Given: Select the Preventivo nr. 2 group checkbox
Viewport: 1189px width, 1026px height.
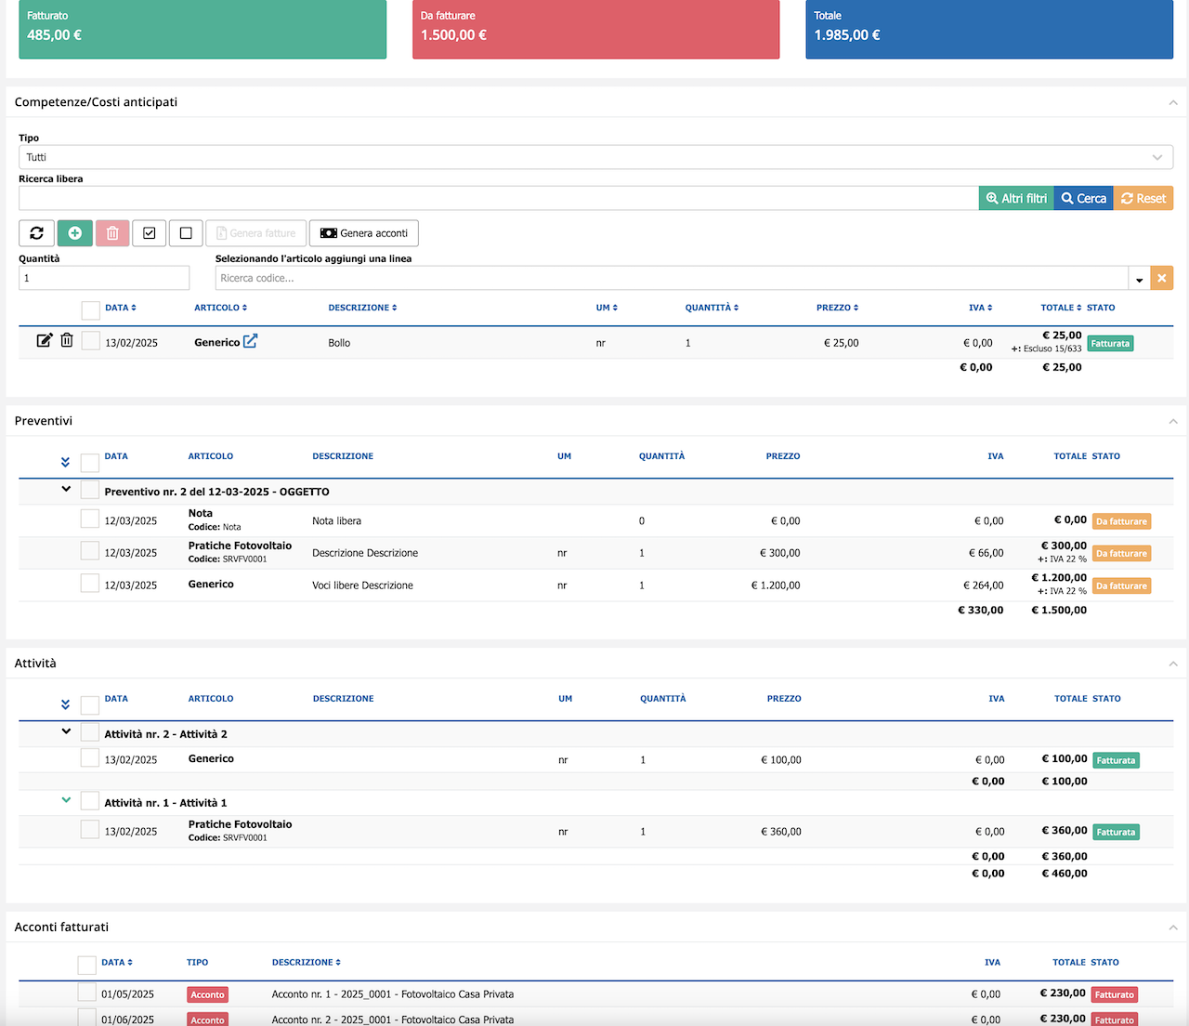Looking at the screenshot, I should tap(90, 490).
